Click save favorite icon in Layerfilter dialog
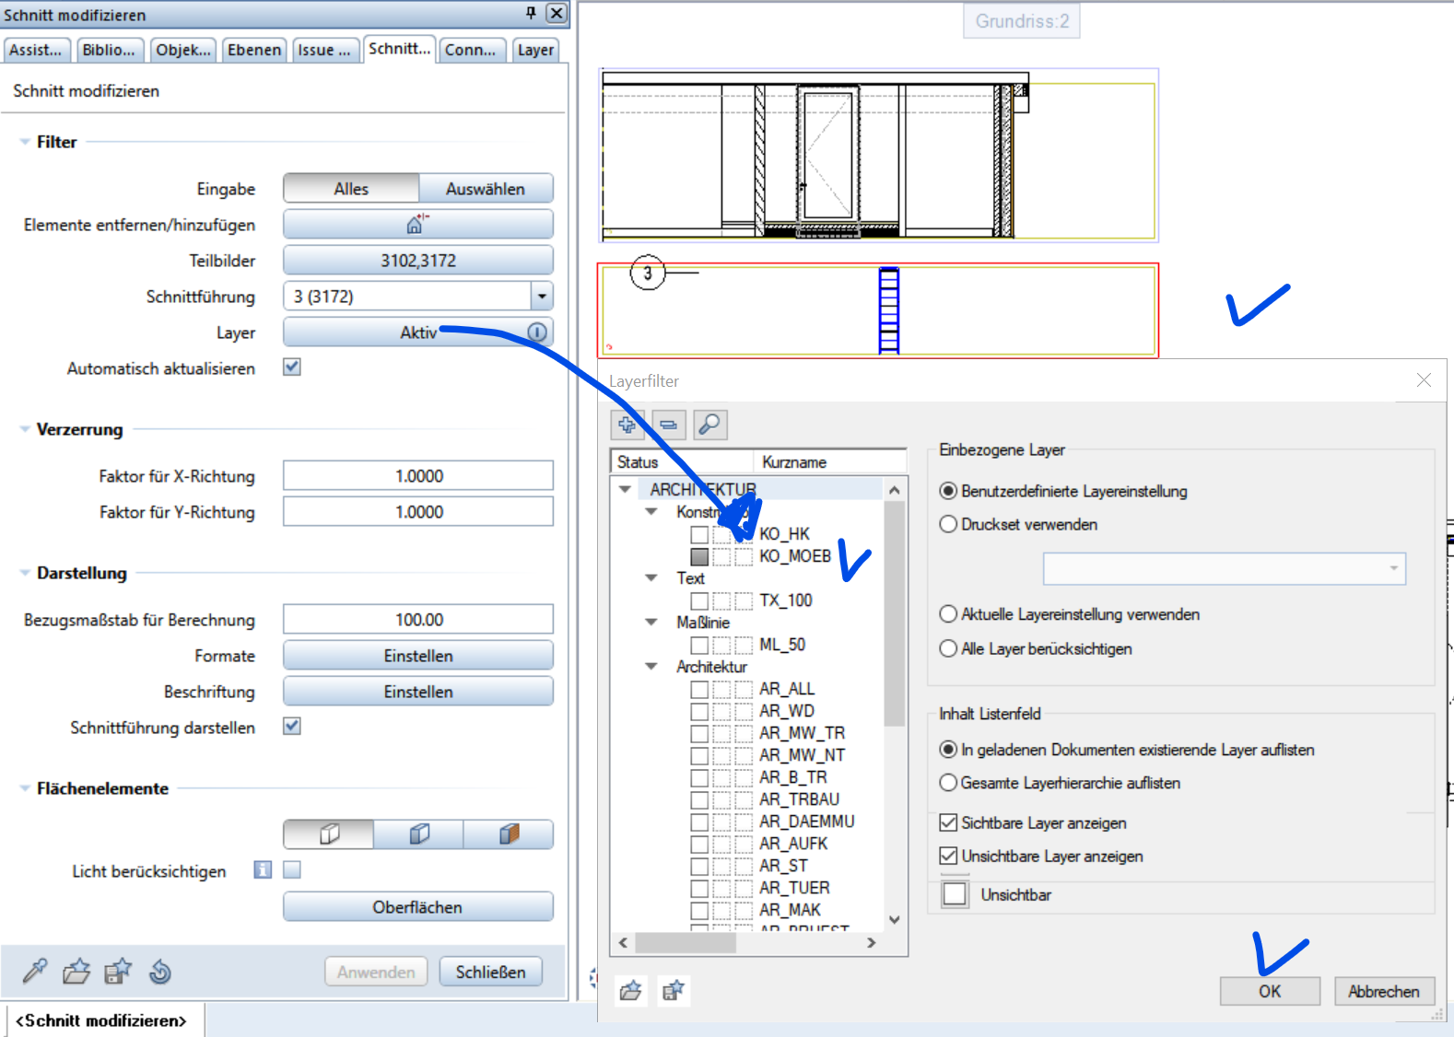Image resolution: width=1454 pixels, height=1037 pixels. pyautogui.click(x=674, y=991)
